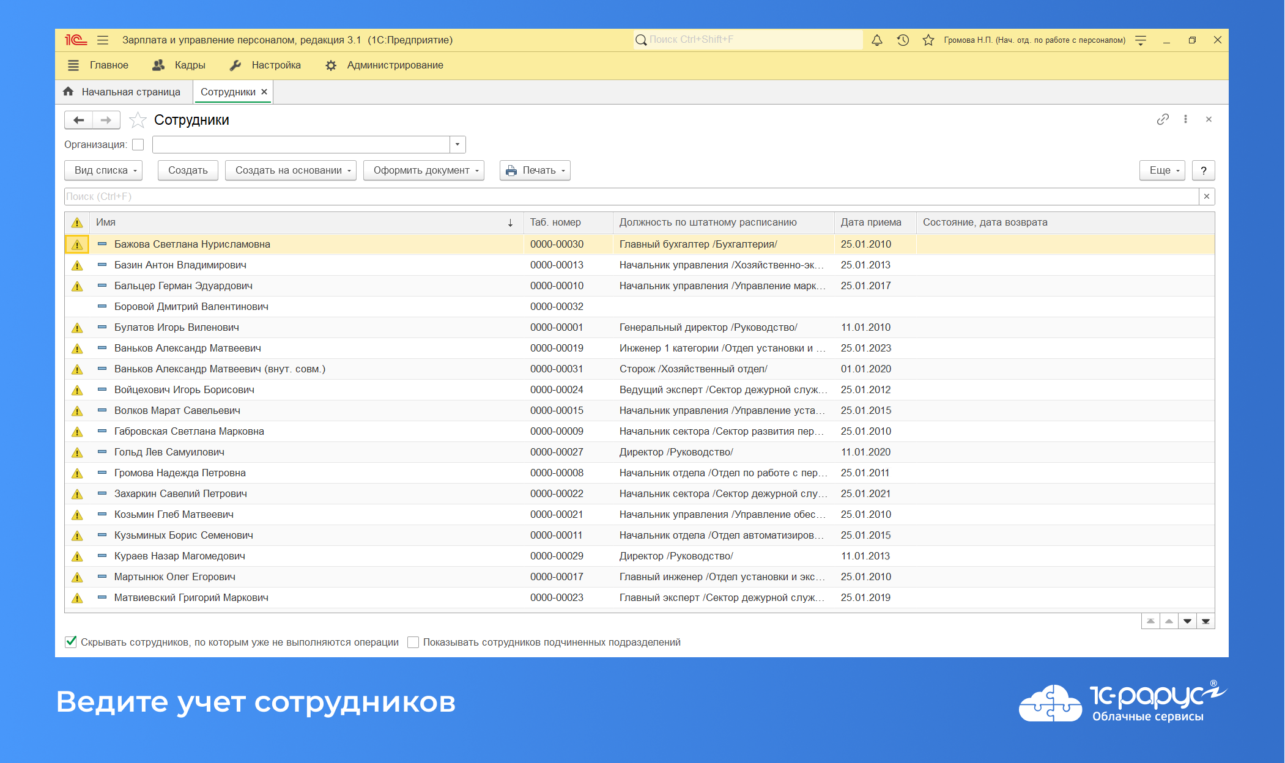This screenshot has height=763, width=1285.
Task: Open the sections panel hamburger icon
Action: click(73, 65)
